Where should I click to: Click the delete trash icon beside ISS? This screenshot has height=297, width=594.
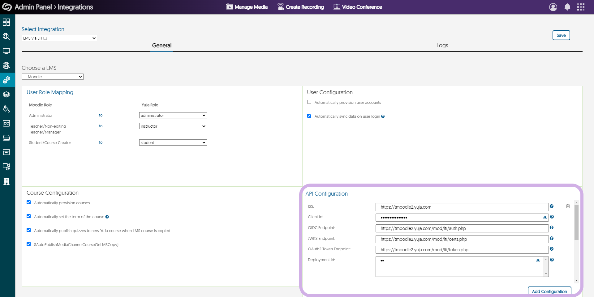point(568,206)
